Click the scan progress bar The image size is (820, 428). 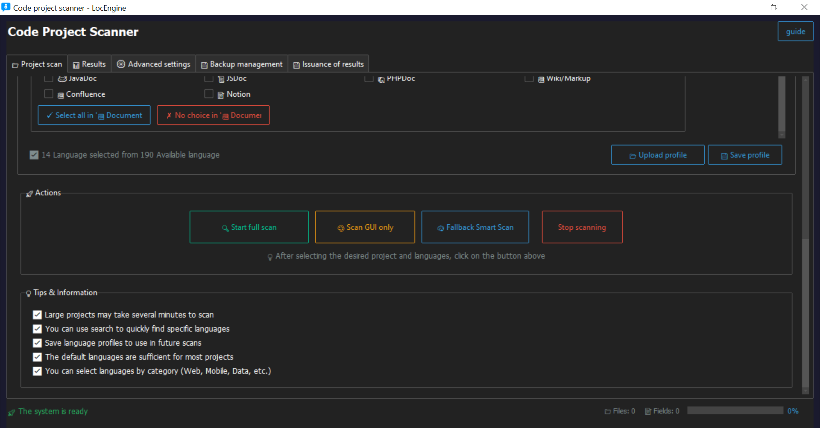(735, 411)
